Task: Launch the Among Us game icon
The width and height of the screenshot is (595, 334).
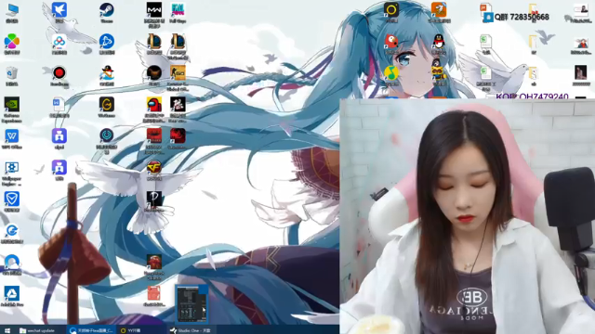Action: click(154, 105)
